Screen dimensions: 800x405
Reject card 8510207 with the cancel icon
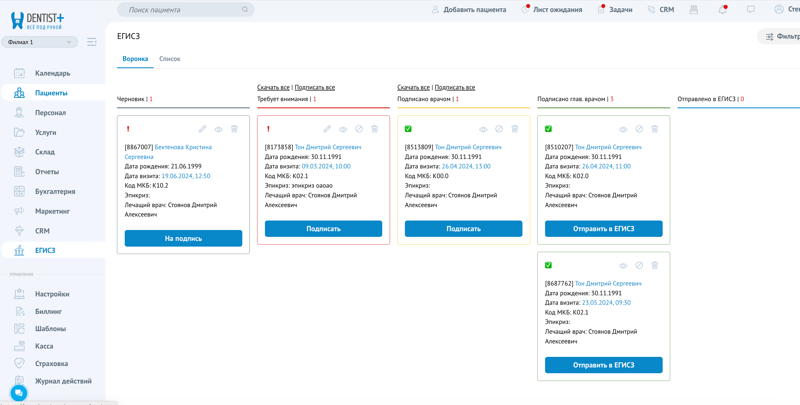pos(639,129)
